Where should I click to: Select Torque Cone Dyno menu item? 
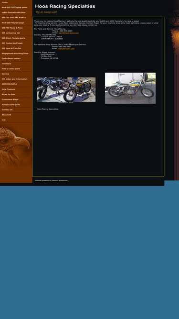(16, 105)
